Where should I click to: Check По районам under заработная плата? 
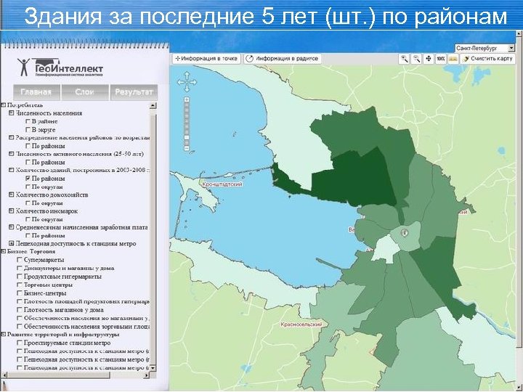pyautogui.click(x=28, y=236)
